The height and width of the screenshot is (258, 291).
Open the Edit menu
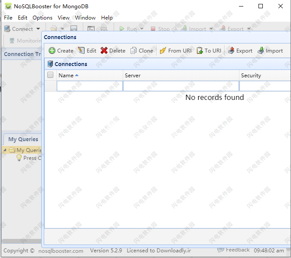[x=23, y=18]
